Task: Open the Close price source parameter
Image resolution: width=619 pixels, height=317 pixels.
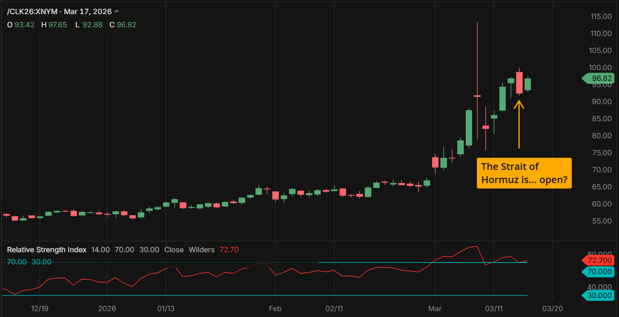Action: pos(174,249)
